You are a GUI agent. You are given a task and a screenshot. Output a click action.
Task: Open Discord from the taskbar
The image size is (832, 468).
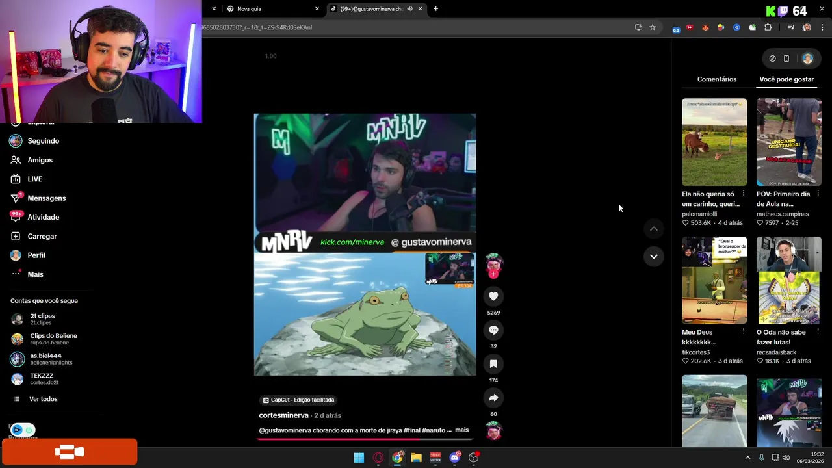(455, 458)
